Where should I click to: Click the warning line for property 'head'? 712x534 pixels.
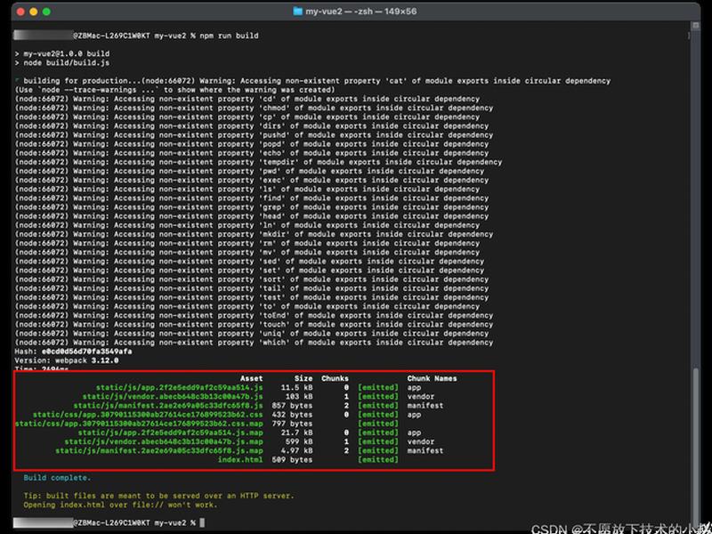coord(252,216)
